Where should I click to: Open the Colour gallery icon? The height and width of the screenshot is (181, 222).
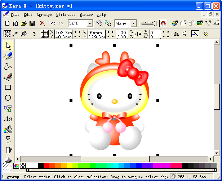[x=175, y=23]
